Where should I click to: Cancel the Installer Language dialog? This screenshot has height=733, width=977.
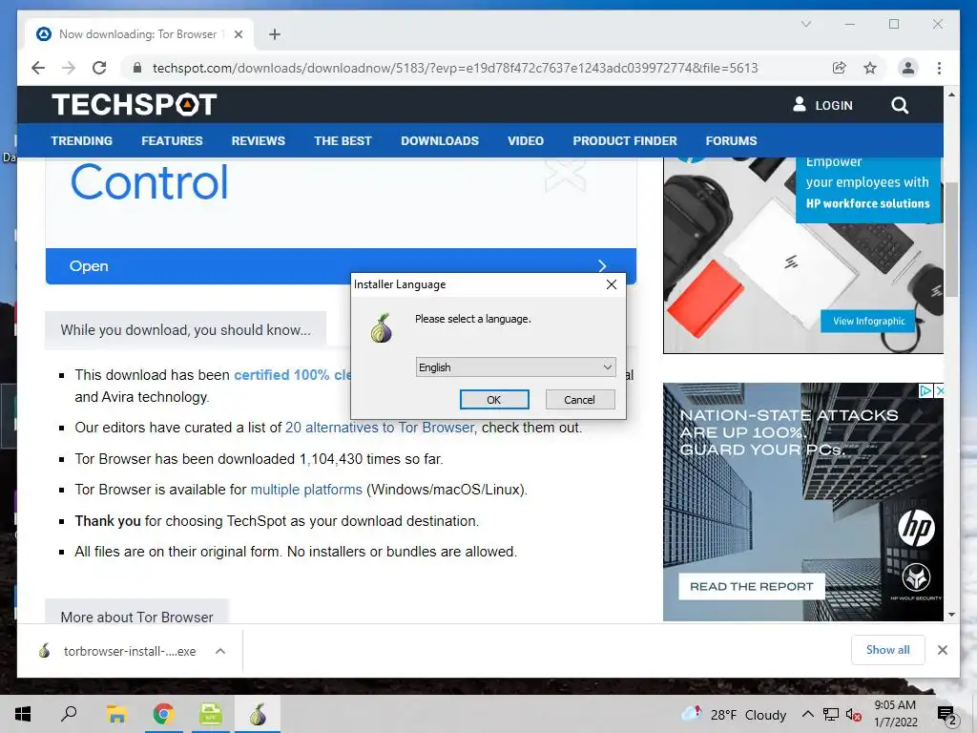click(x=580, y=400)
